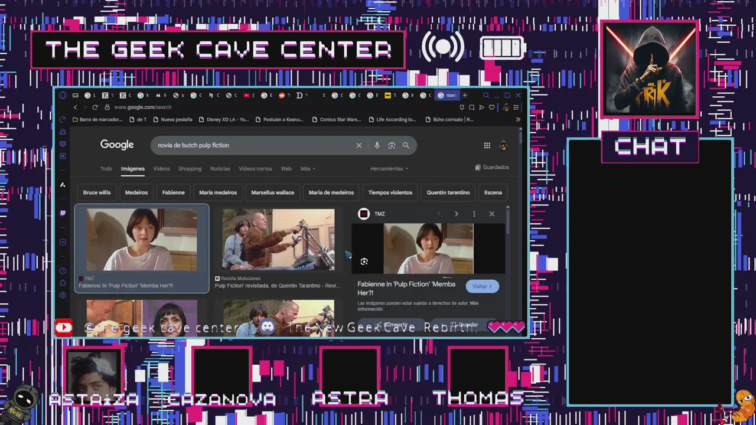
Task: Click the enlarged TMZ preview image
Action: (x=428, y=249)
